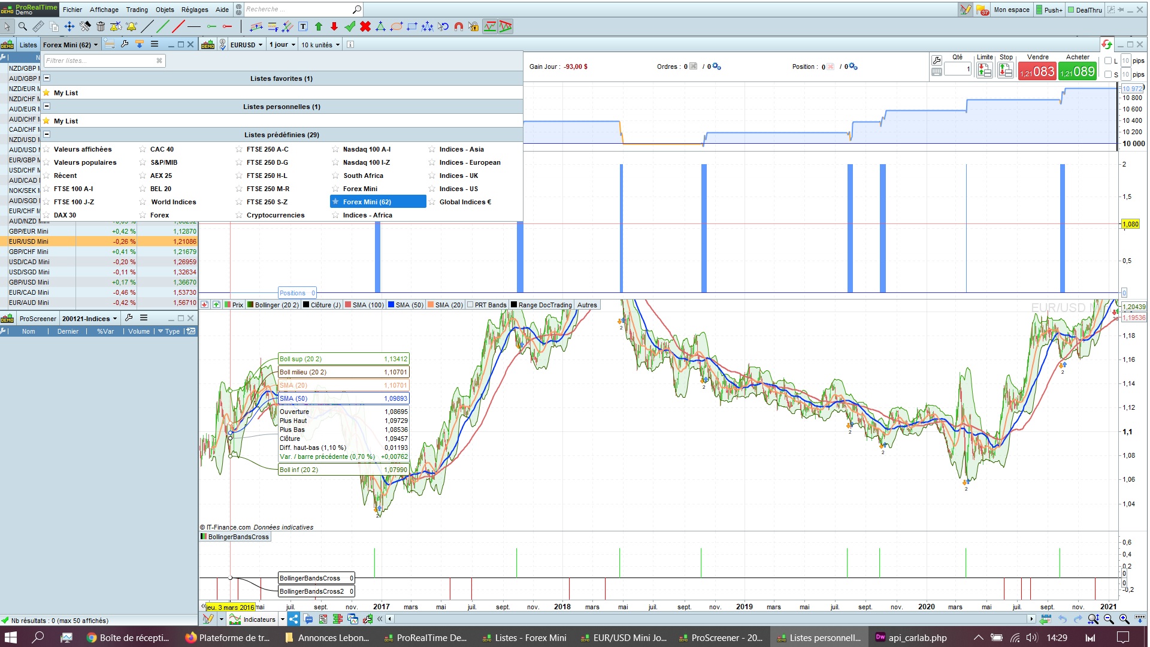Collapse the Listes prédéfinies section
Screen dimensions: 1150x647
click(x=47, y=135)
